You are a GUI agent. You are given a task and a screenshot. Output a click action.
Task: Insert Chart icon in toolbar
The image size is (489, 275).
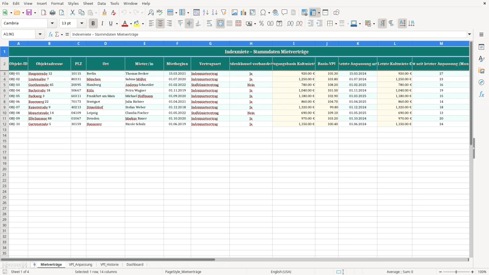click(243, 13)
